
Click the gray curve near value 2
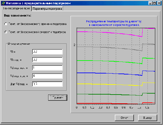(x=108, y=48)
